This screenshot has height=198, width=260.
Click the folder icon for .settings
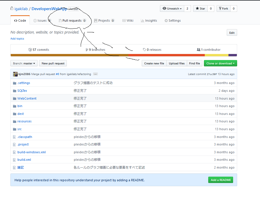pyautogui.click(x=14, y=83)
